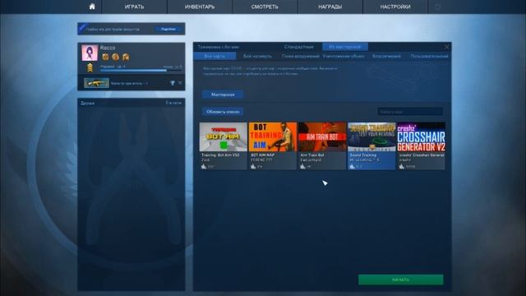526x296 pixels.
Task: Select the Уничтожение объекта filter tab
Action: 344,56
